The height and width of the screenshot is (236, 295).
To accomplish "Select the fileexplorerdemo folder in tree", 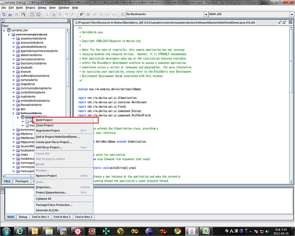I will (29, 105).
